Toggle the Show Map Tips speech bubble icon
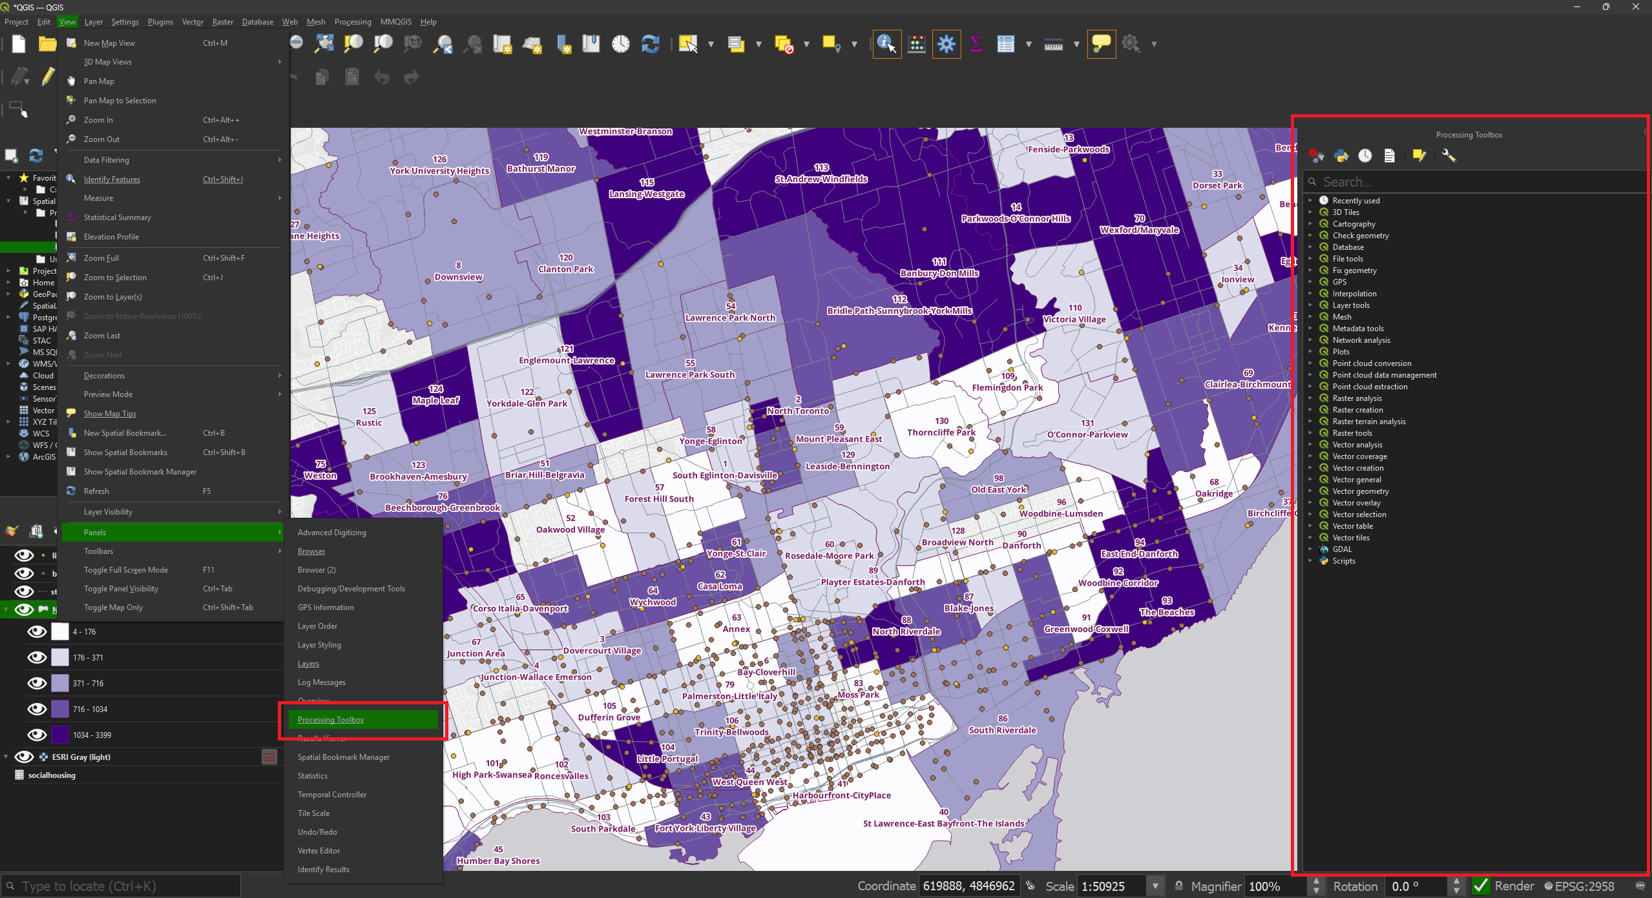Image resolution: width=1652 pixels, height=898 pixels. (x=1101, y=44)
